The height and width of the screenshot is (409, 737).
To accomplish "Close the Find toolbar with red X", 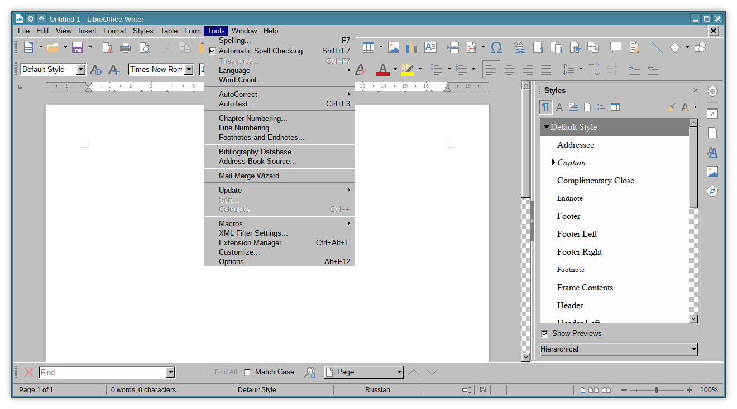I will click(29, 372).
